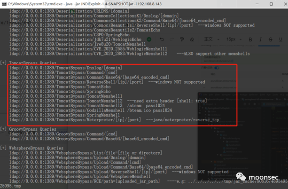Click the CommonsBeanutils2/TomcatEcho line

(x=85, y=30)
